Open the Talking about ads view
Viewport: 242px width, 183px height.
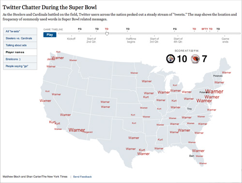pos(20,45)
